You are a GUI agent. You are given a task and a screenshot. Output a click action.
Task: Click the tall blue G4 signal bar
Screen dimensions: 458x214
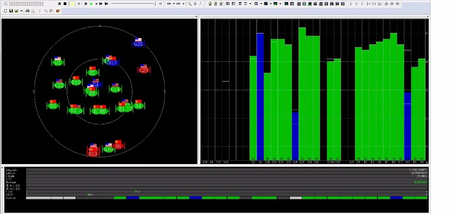pos(260,97)
